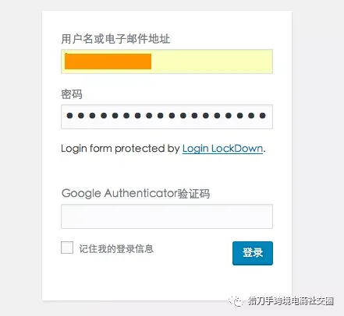Click the 密码 label above password field
The image size is (344, 316).
tap(72, 94)
